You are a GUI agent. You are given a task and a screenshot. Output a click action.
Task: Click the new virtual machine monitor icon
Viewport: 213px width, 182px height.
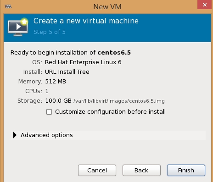pyautogui.click(x=18, y=27)
